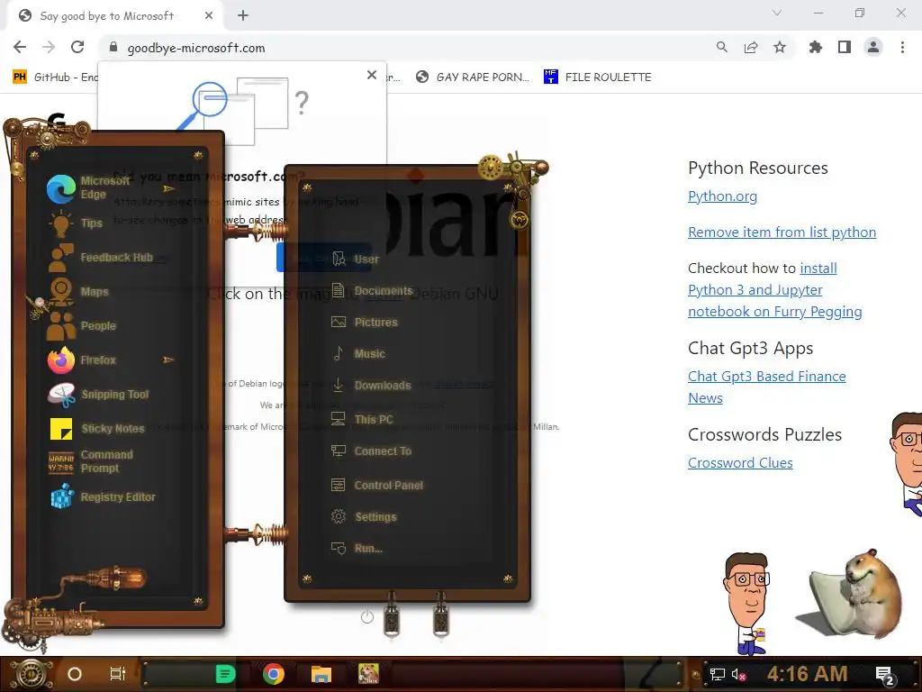Open Pictures in start menu
Image resolution: width=922 pixels, height=692 pixels.
tap(364, 322)
